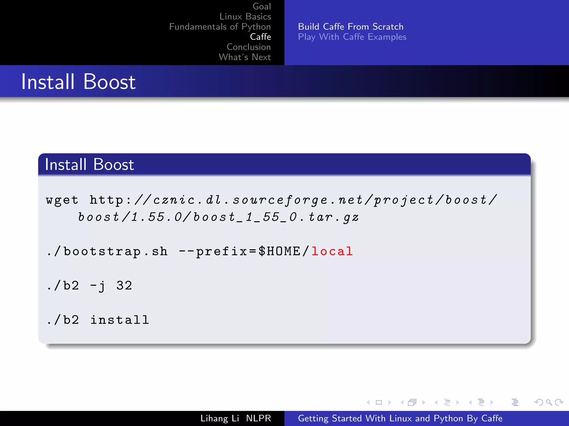Click the subsection navigation icon
Viewport: 569px width, 426px height.
click(447, 402)
